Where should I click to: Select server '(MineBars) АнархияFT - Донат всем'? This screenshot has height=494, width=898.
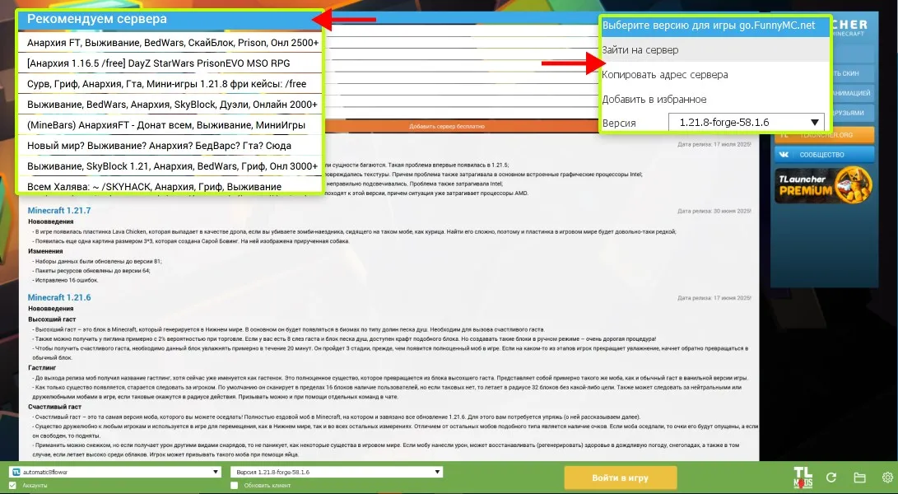[x=170, y=125]
